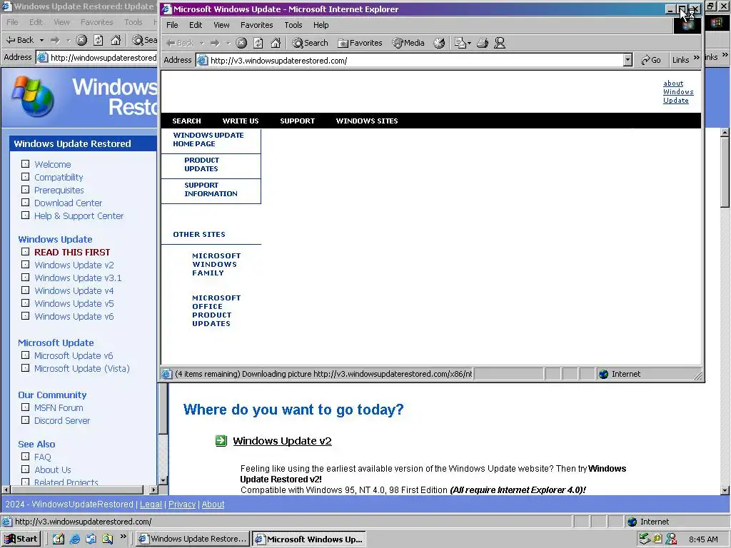The image size is (731, 548).
Task: Expand quick launch overflow chevron
Action: point(123,537)
